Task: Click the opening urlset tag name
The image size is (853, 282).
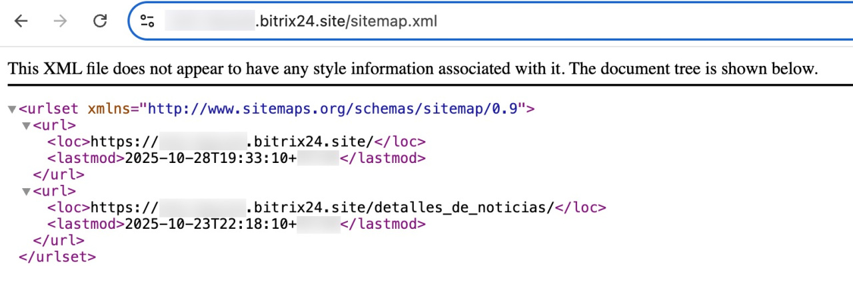Action: click(49, 108)
